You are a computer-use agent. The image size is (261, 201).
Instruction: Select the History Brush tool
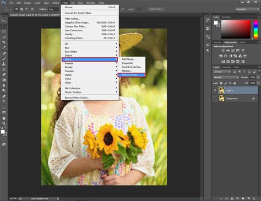click(x=4, y=69)
